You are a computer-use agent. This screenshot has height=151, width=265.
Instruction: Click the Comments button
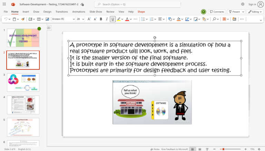217,12
